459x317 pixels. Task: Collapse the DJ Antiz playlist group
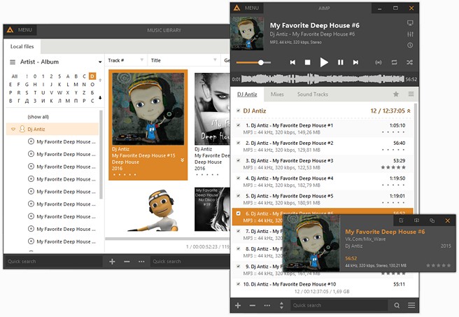pyautogui.click(x=409, y=111)
